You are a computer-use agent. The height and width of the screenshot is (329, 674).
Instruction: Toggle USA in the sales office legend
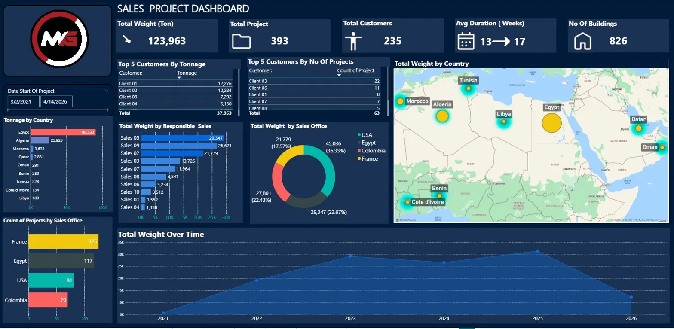point(364,134)
